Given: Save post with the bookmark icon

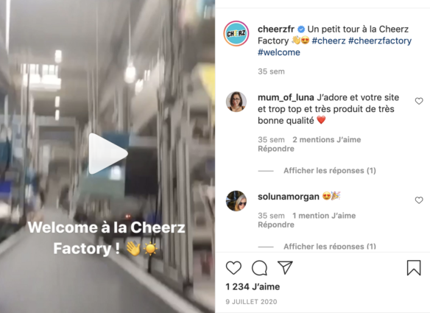Looking at the screenshot, I should click(414, 267).
